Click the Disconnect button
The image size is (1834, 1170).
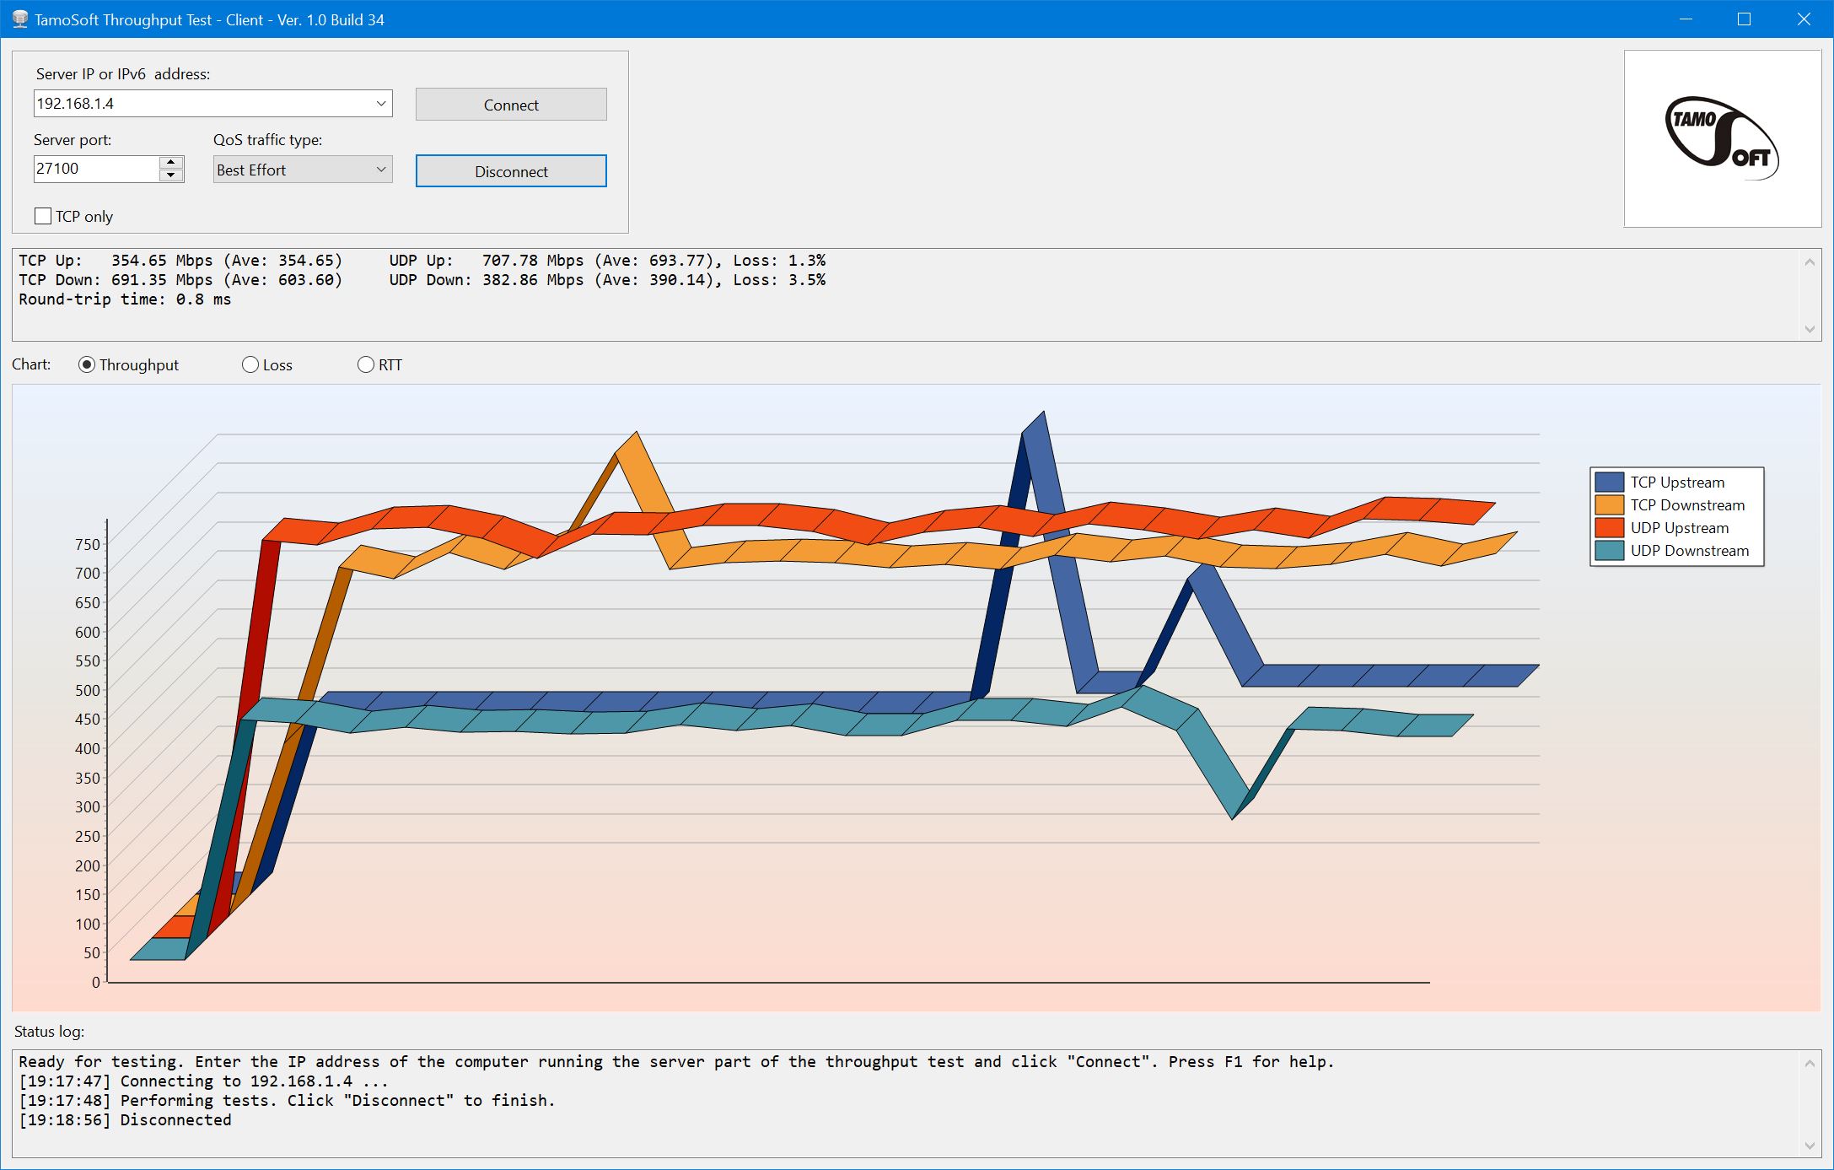point(511,171)
